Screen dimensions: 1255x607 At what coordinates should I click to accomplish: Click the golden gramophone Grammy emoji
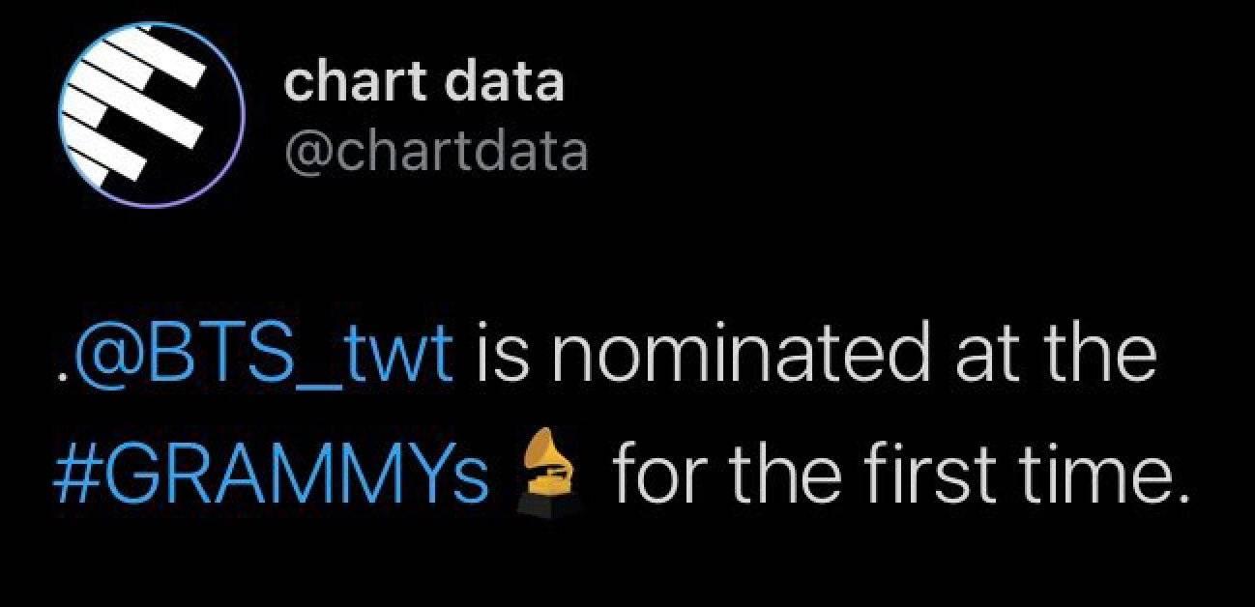pos(547,475)
